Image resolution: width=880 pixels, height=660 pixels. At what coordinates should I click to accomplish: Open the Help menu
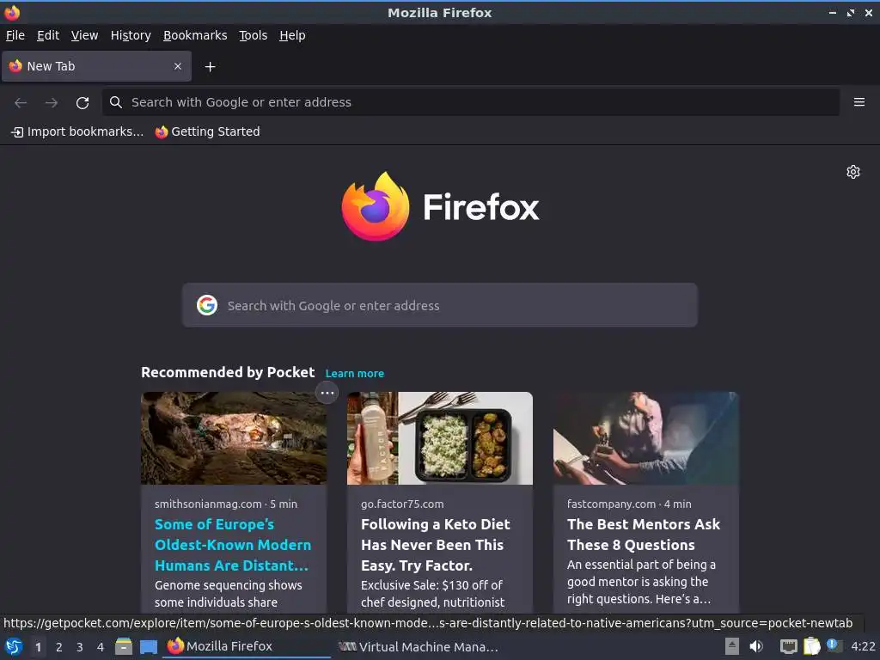pos(292,35)
